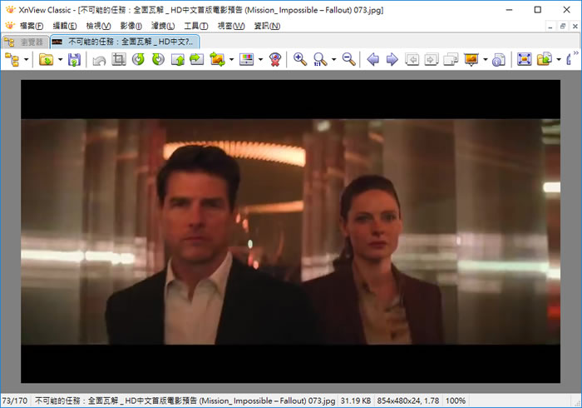Open the 影像(I) menu
The width and height of the screenshot is (582, 408).
(x=131, y=26)
